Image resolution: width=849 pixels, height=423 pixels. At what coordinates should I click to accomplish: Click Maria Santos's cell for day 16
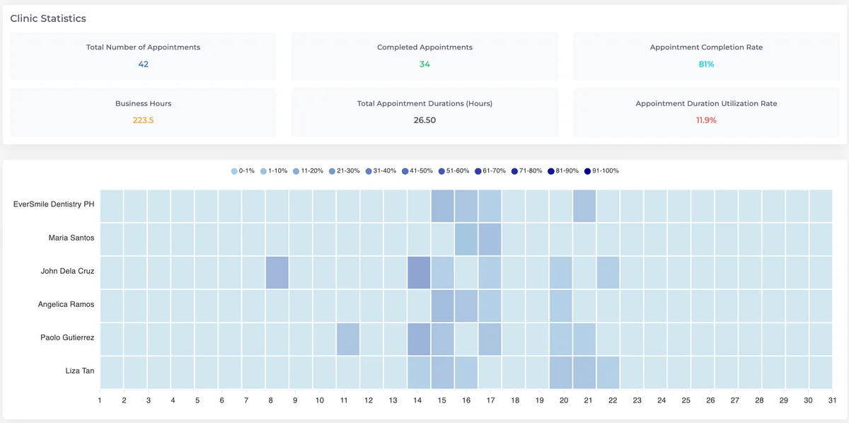(x=466, y=239)
